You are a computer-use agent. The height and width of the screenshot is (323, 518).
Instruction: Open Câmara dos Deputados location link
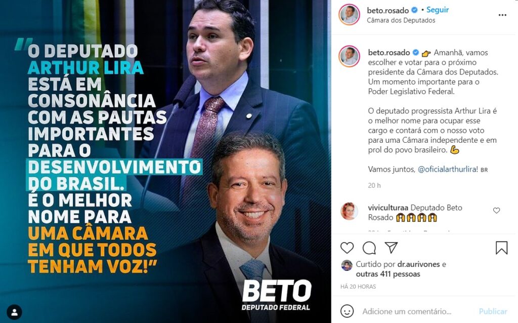[x=401, y=20]
